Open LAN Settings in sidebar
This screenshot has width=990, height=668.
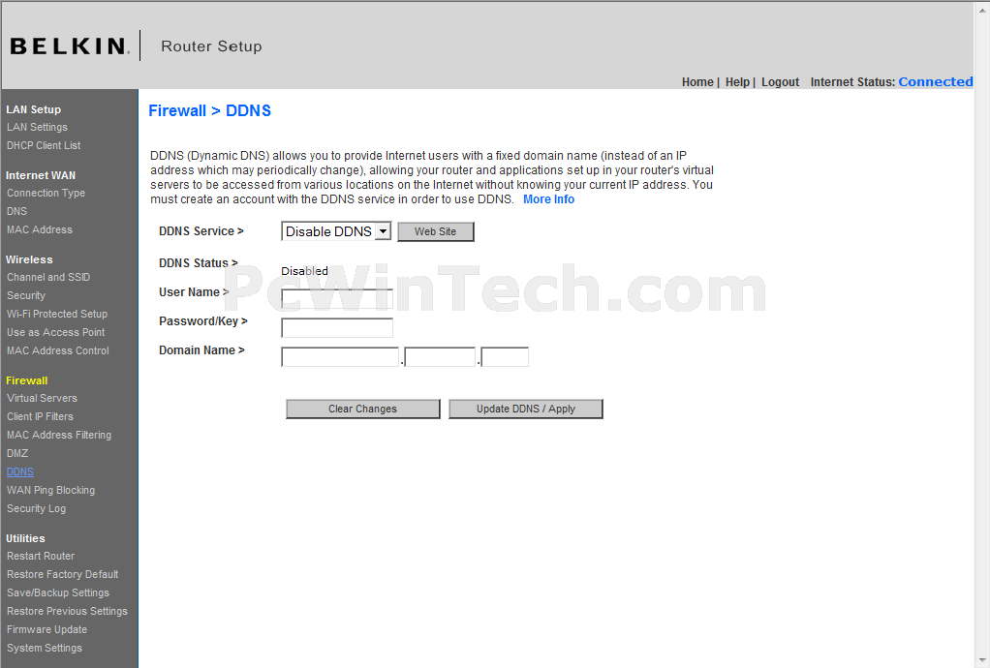[37, 128]
